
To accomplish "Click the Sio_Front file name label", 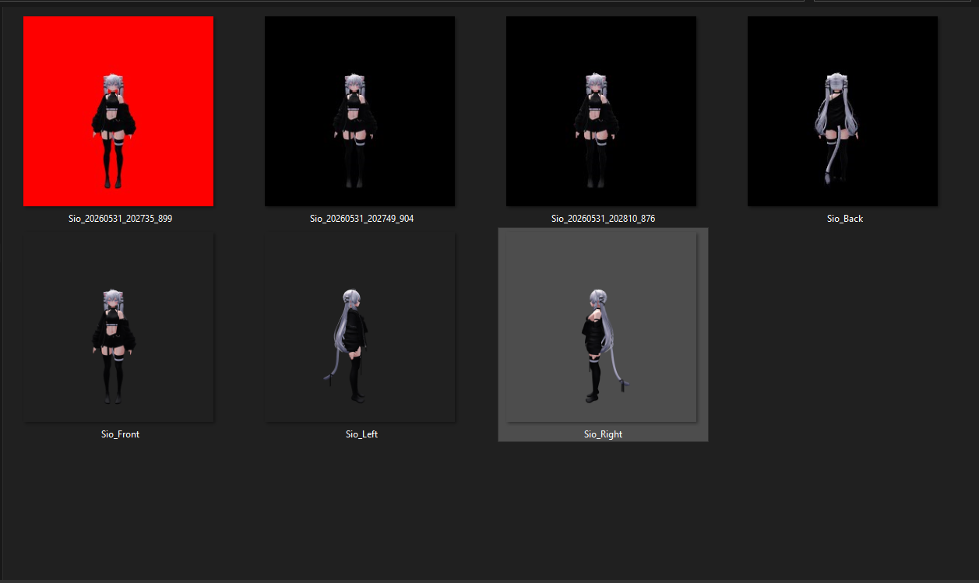I will [120, 434].
